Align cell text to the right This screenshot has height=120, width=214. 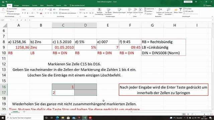(50, 13)
